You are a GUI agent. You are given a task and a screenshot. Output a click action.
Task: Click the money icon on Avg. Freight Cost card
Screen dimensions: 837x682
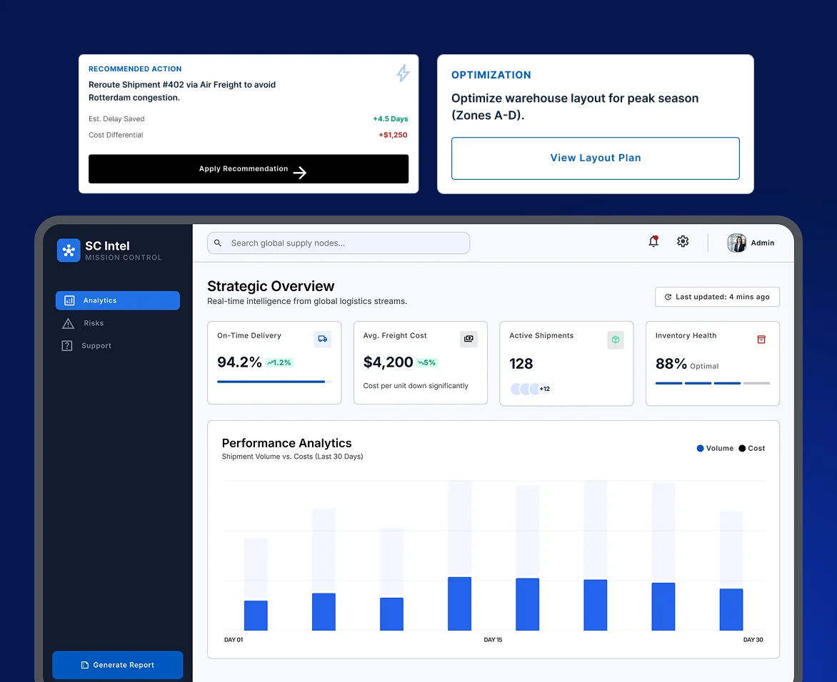coord(468,339)
